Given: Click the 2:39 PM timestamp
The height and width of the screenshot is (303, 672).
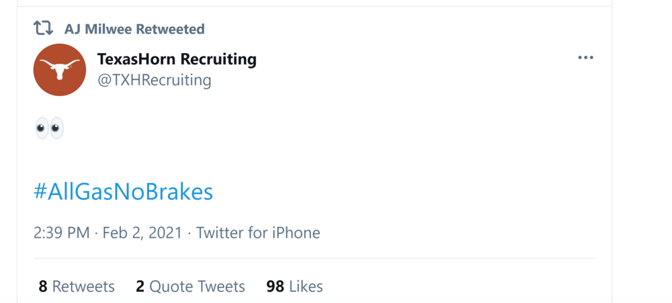Looking at the screenshot, I should point(61,233).
